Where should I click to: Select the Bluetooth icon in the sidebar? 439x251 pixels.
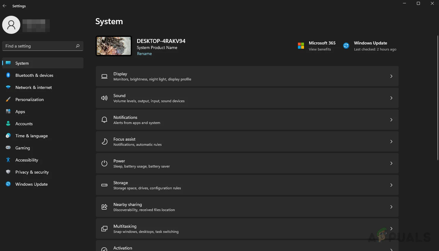pyautogui.click(x=8, y=75)
